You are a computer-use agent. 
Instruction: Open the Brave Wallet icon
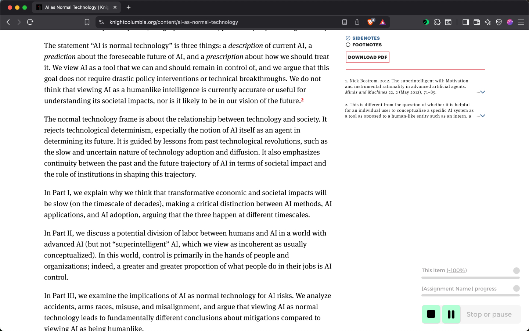[477, 22]
